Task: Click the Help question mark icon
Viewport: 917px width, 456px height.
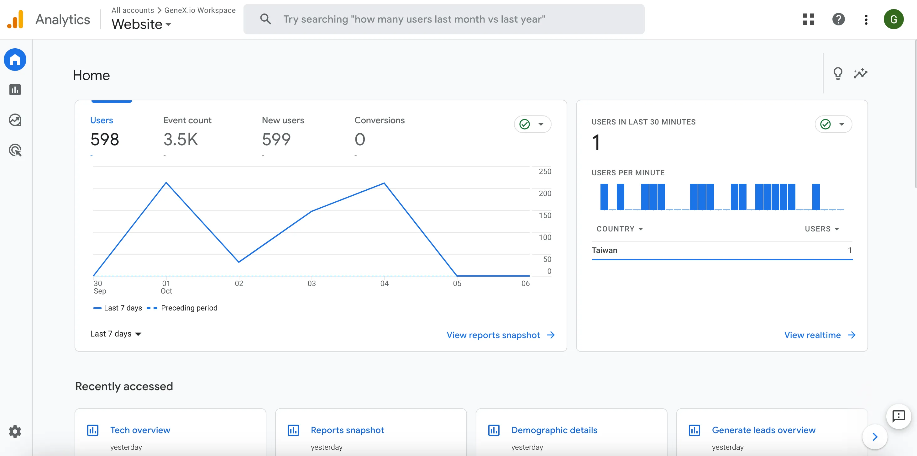Action: coord(838,19)
